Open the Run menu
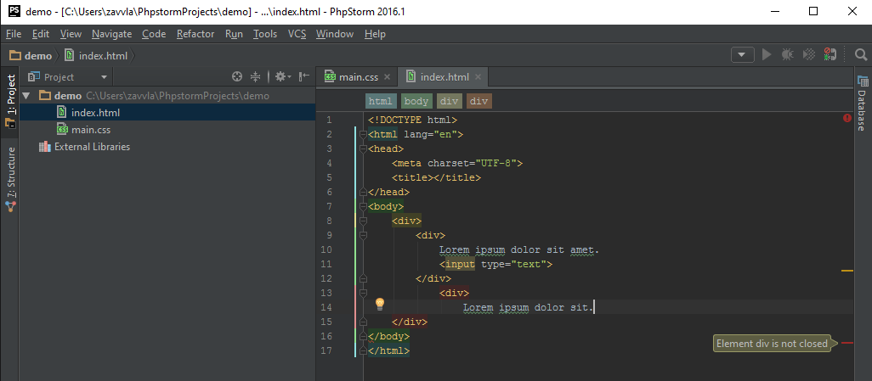 (234, 34)
